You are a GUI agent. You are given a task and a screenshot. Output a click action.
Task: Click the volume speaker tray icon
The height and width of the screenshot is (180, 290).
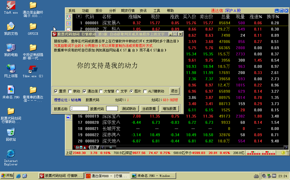click(x=264, y=176)
